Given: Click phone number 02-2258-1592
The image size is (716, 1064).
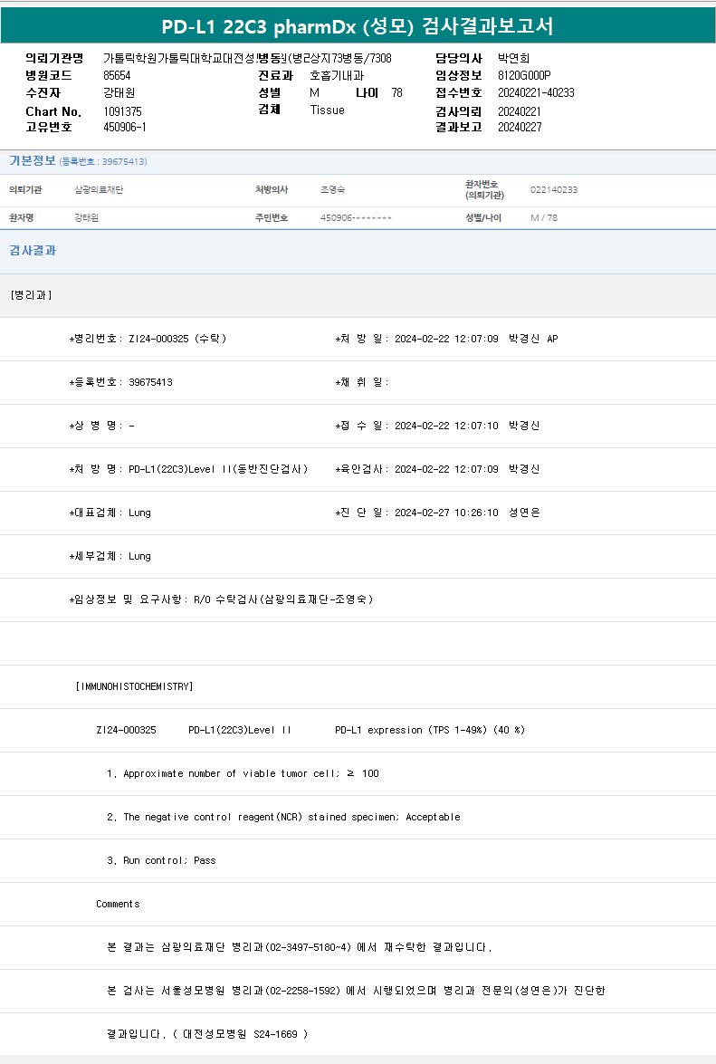Looking at the screenshot, I should pos(302,991).
